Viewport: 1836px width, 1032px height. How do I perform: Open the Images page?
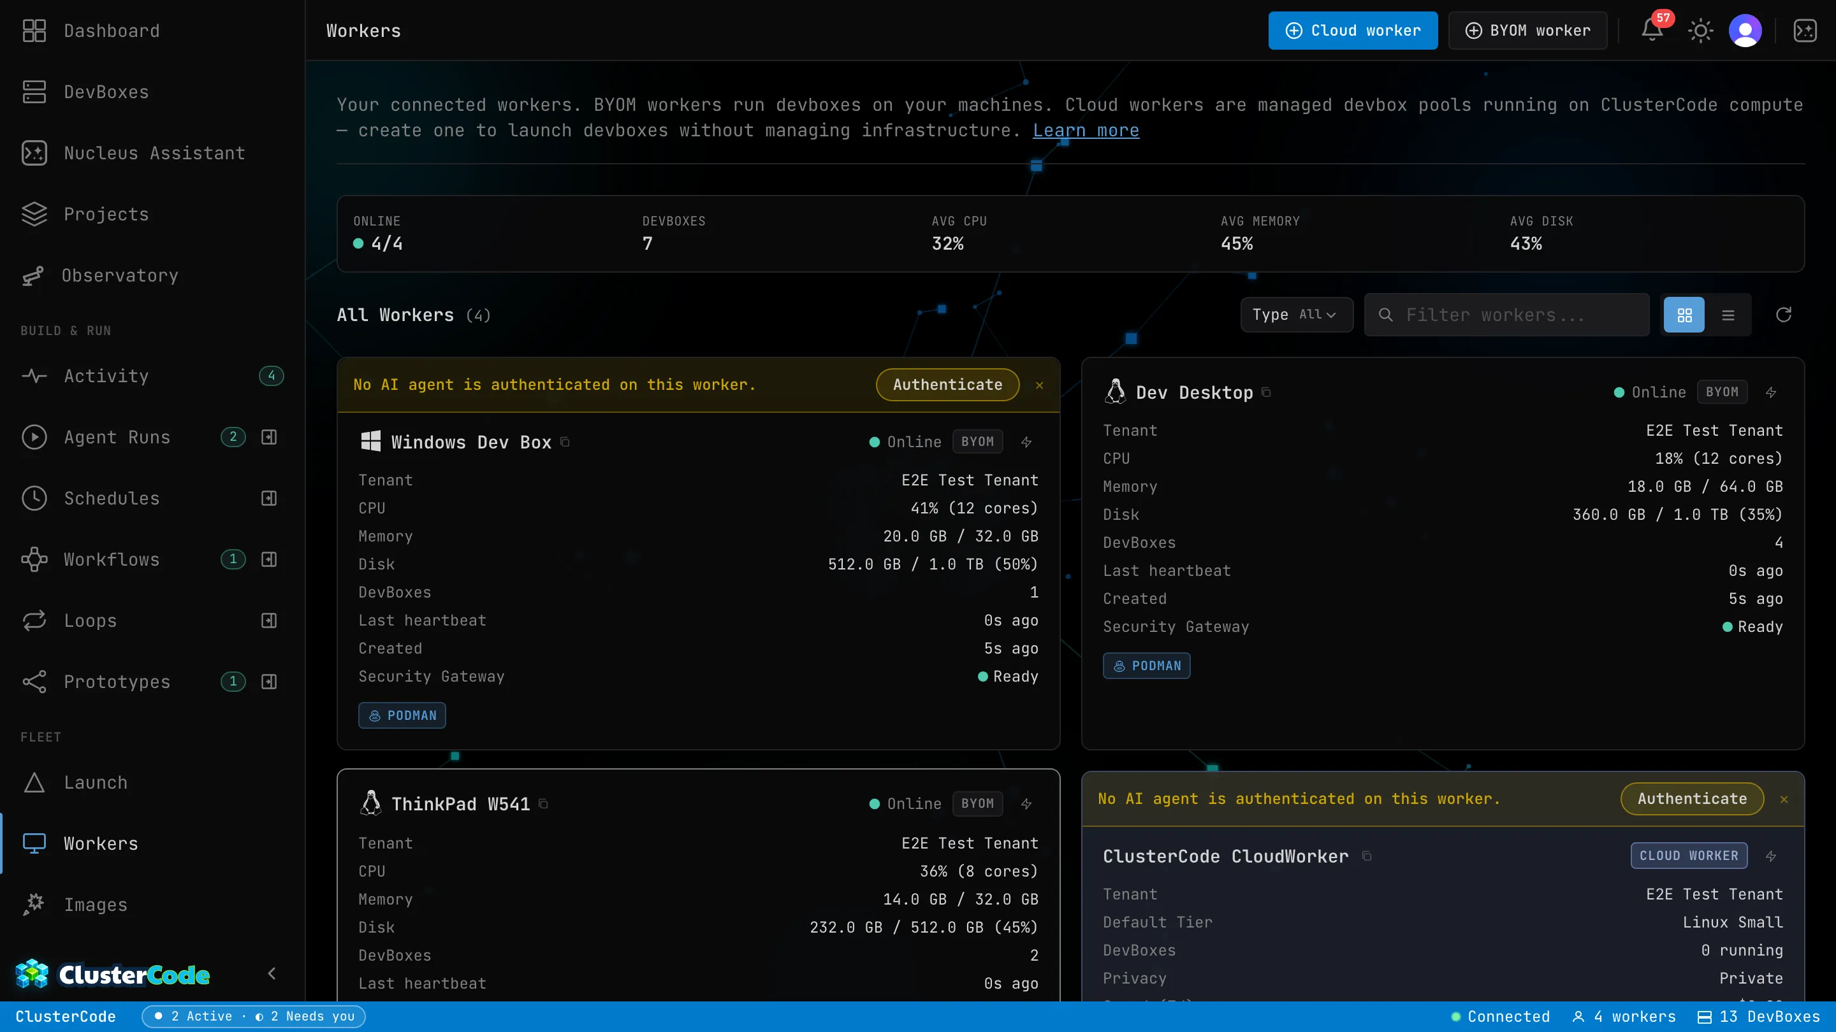coord(152,905)
